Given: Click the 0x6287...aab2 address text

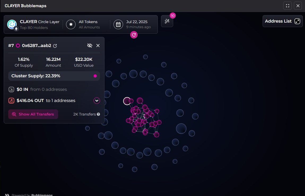Looking at the screenshot, I should 37,46.
